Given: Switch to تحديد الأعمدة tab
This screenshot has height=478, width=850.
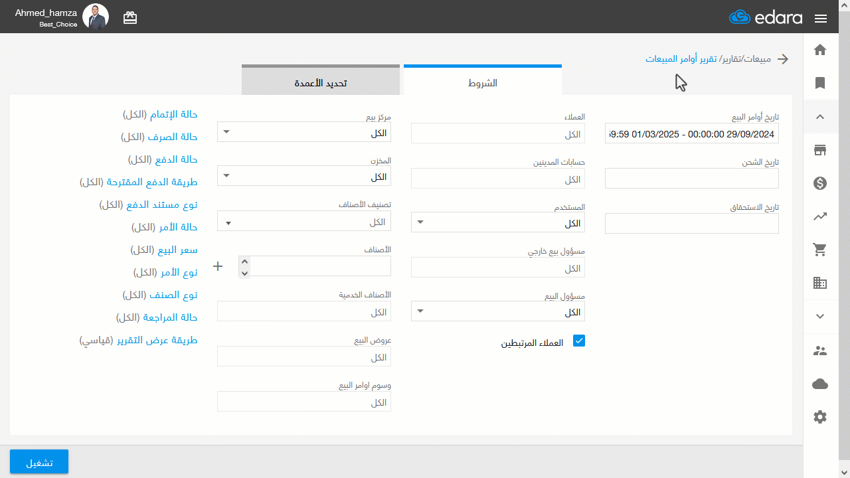Looking at the screenshot, I should 321,82.
